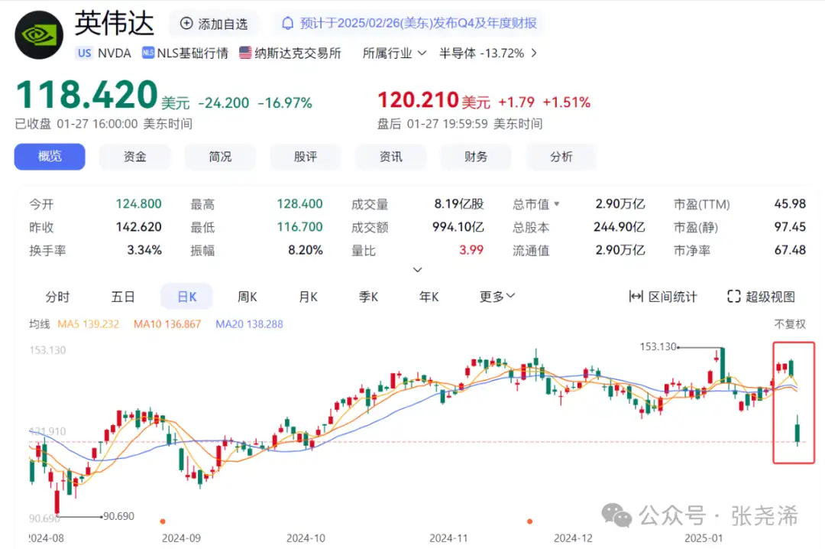The image size is (825, 549).
Task: Change the 不复权 adjustment setting
Action: 790,324
